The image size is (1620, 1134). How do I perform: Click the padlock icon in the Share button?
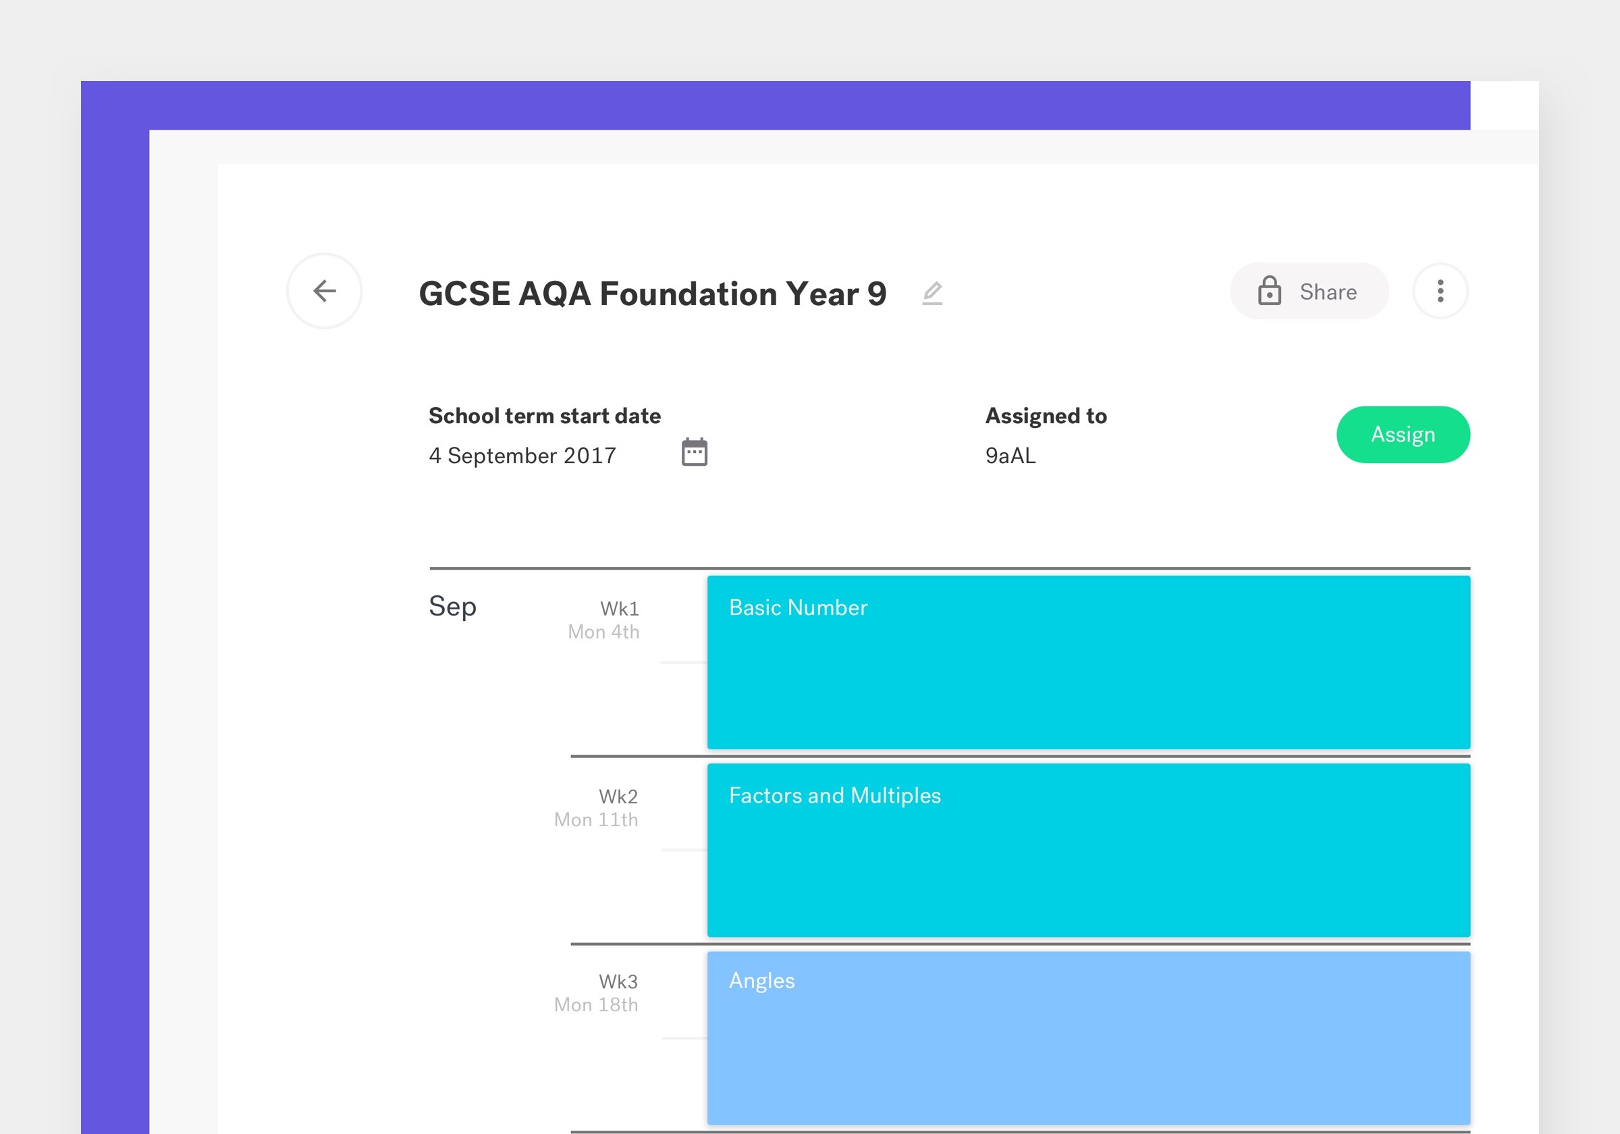click(1268, 291)
